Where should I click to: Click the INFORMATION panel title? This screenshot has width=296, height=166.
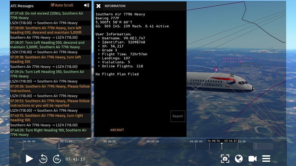click(x=115, y=6)
